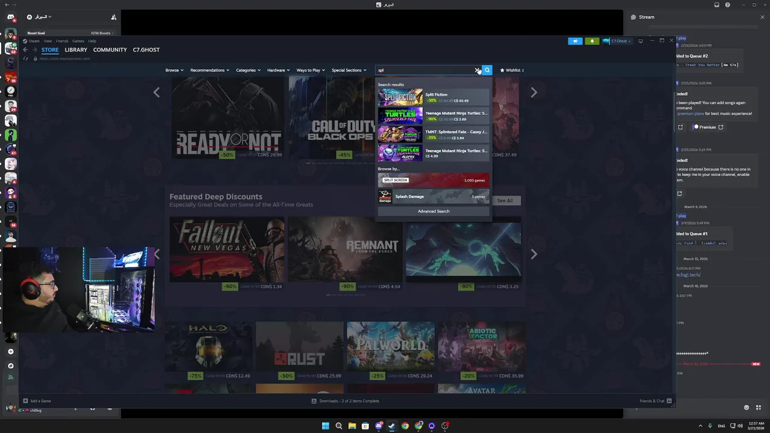
Task: Open Downloads status in Steam footer
Action: 345,401
